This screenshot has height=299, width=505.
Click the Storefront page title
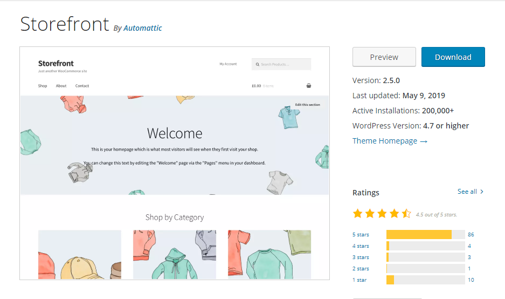(x=65, y=24)
